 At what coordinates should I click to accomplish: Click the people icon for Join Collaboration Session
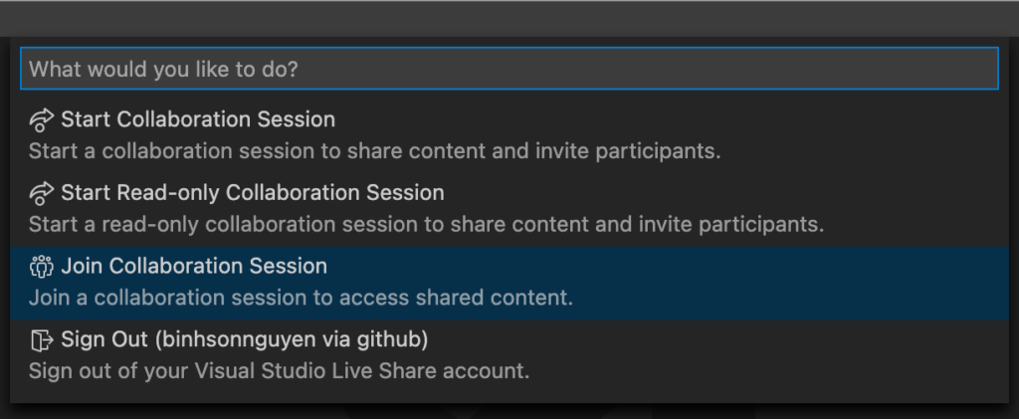pyautogui.click(x=42, y=267)
